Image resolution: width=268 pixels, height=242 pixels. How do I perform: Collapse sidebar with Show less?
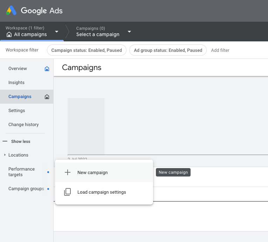[21, 141]
